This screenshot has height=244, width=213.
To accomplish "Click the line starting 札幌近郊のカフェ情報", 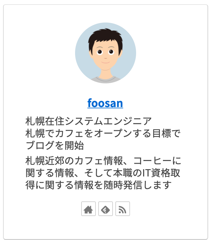I will click(x=103, y=161).
